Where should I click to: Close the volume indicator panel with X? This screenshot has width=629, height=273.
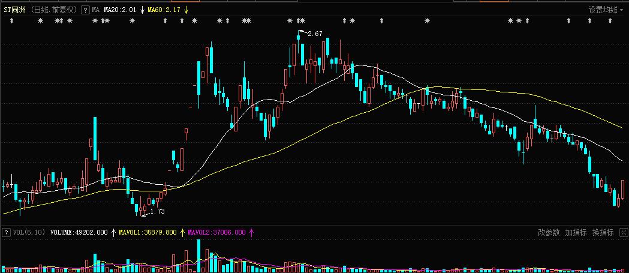tap(624, 232)
